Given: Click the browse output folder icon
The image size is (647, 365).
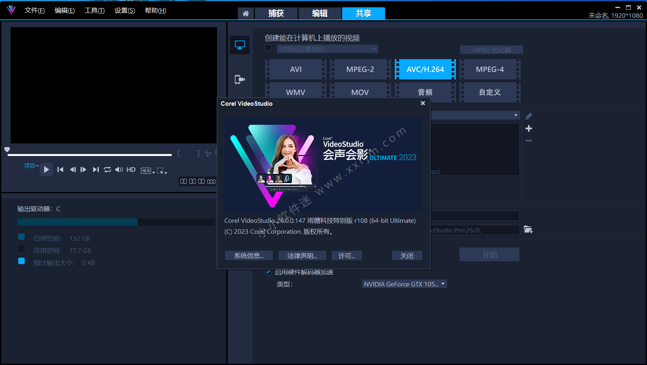Looking at the screenshot, I should (x=528, y=230).
